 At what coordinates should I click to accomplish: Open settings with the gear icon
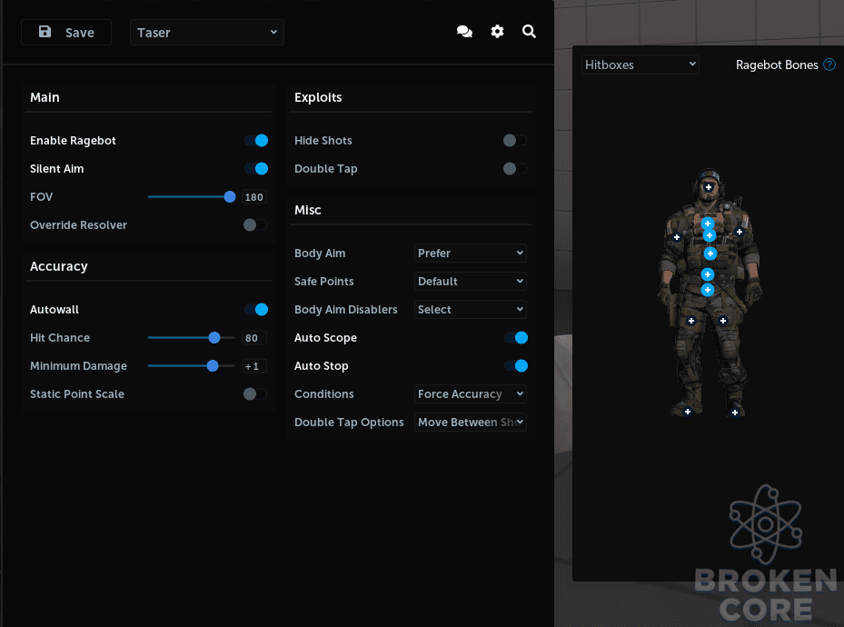(x=497, y=32)
